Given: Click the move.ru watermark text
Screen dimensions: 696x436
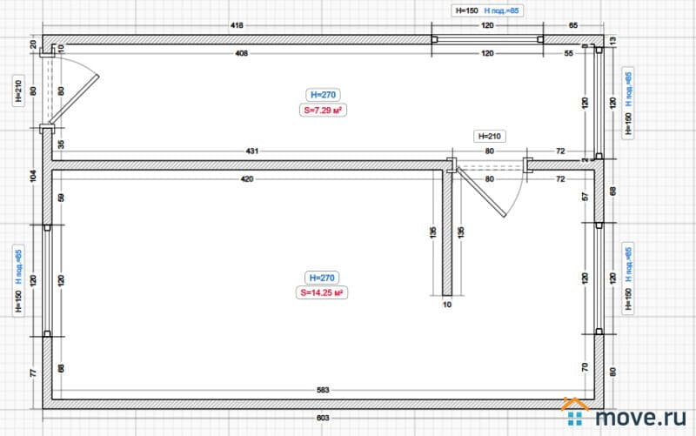Looking at the screenshot, I should coord(640,415).
